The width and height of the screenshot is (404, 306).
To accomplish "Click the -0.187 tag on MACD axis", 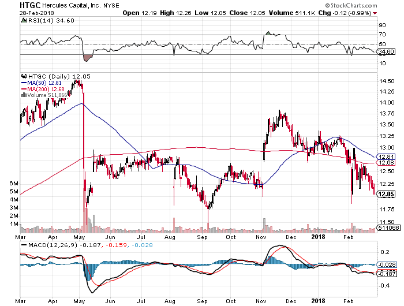I will coord(386,274).
